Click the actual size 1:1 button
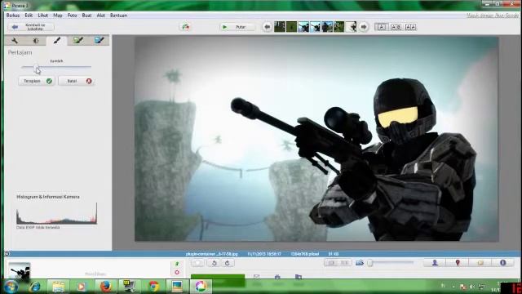Viewport: 522px width, 294px height. [344, 263]
